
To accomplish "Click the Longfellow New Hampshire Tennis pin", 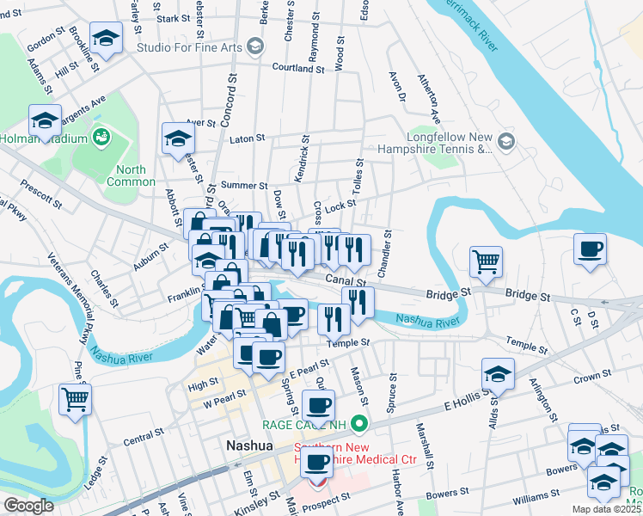I will coord(506,142).
